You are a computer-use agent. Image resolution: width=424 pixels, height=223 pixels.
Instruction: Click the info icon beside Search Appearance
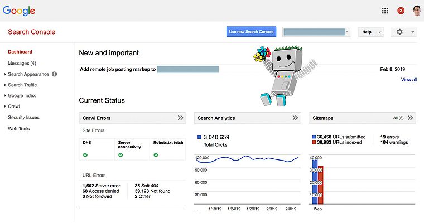click(54, 74)
